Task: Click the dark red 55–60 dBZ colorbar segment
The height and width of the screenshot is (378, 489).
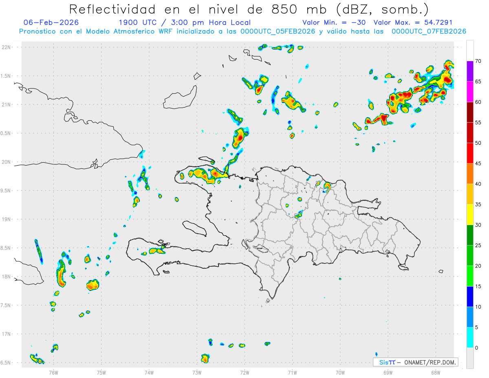Action: point(470,112)
